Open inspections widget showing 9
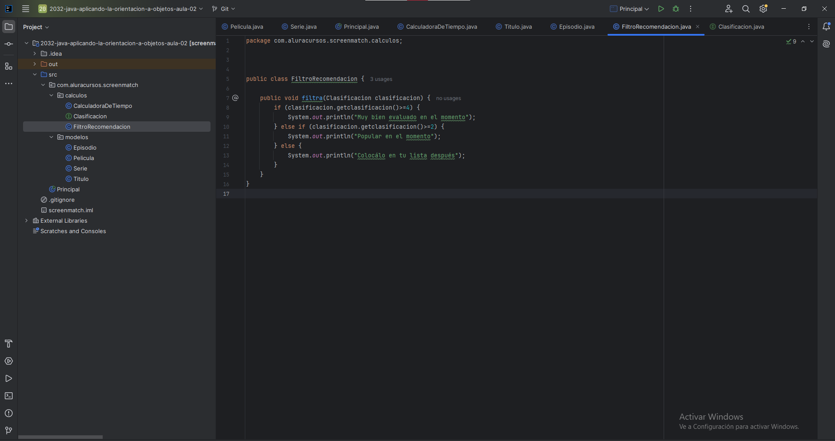The image size is (835, 441). (792, 41)
